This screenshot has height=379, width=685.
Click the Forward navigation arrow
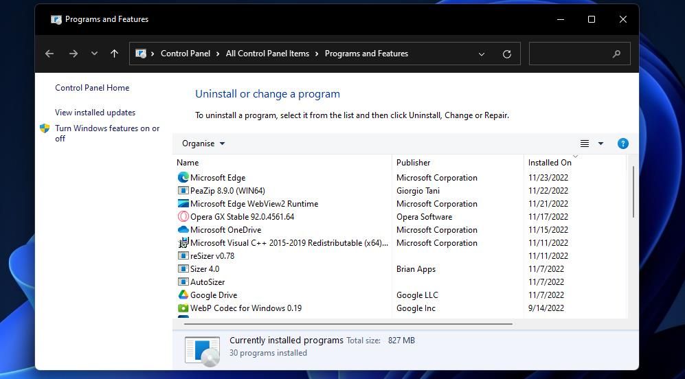click(x=74, y=54)
